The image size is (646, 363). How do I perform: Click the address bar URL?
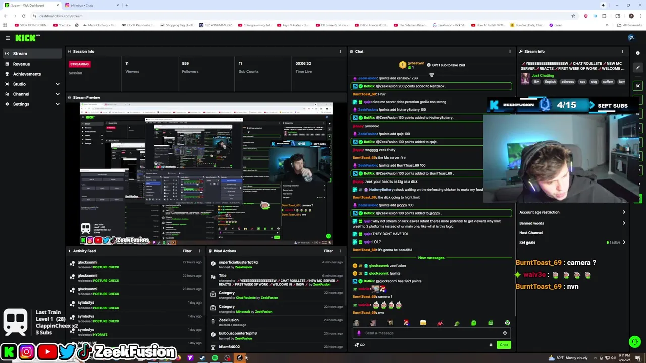(x=61, y=16)
